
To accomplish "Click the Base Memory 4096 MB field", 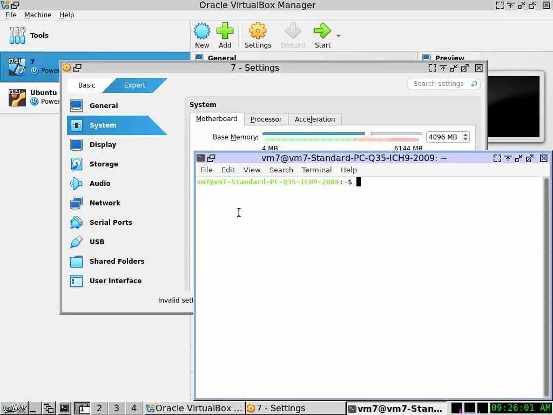I will [x=444, y=137].
